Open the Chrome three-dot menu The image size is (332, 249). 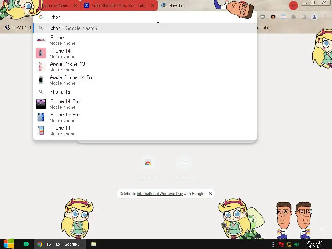[325, 17]
